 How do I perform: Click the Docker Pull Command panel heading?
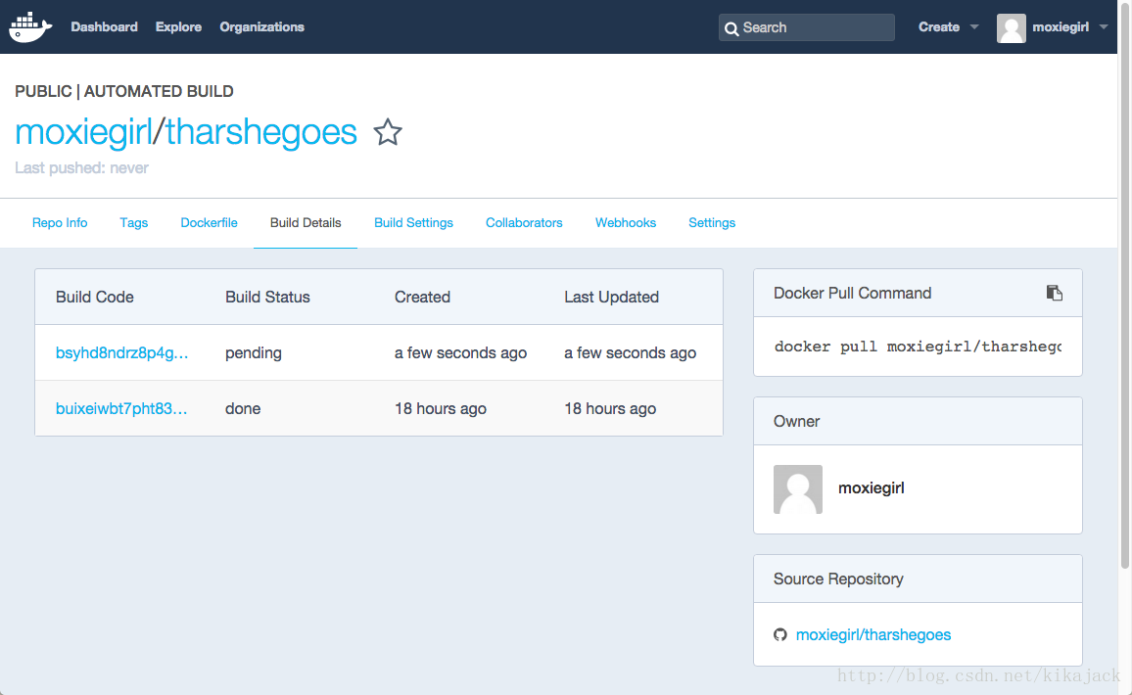click(853, 293)
